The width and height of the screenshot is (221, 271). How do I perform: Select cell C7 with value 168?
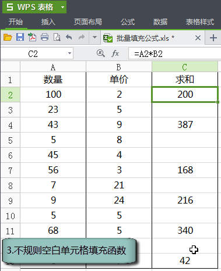(x=185, y=170)
